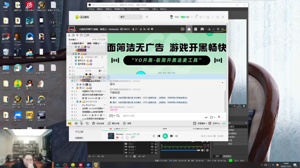Viewport: 300px width, 168px height.
Task: Toggle YY microphone icon
Action: coord(81,124)
